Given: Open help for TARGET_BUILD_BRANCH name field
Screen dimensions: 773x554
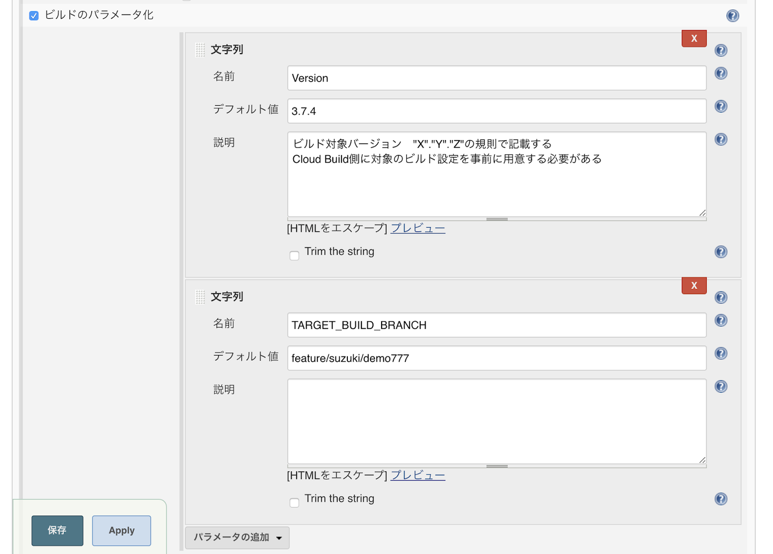Looking at the screenshot, I should point(721,320).
